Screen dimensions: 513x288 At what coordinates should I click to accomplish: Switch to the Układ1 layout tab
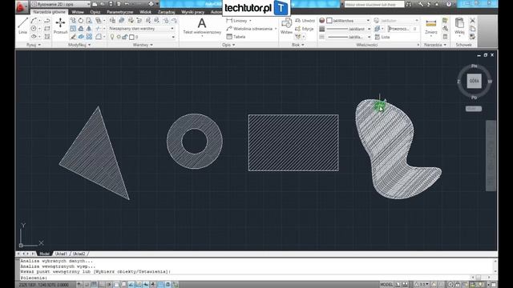pyautogui.click(x=61, y=254)
